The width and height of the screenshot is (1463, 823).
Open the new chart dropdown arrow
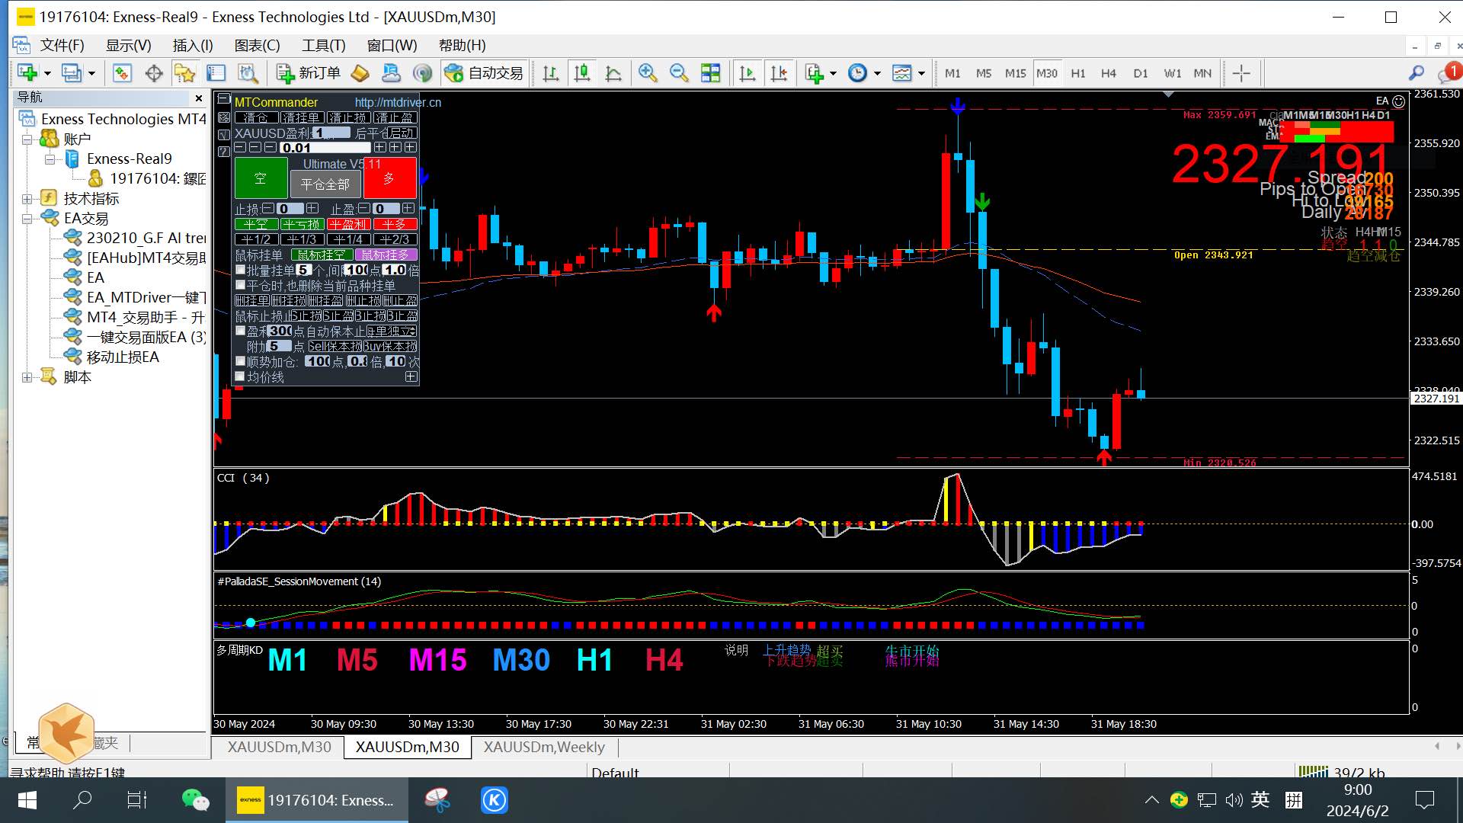[47, 74]
